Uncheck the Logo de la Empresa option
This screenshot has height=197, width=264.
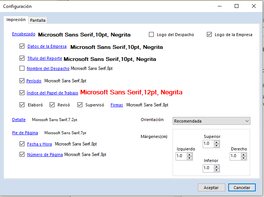(x=209, y=35)
